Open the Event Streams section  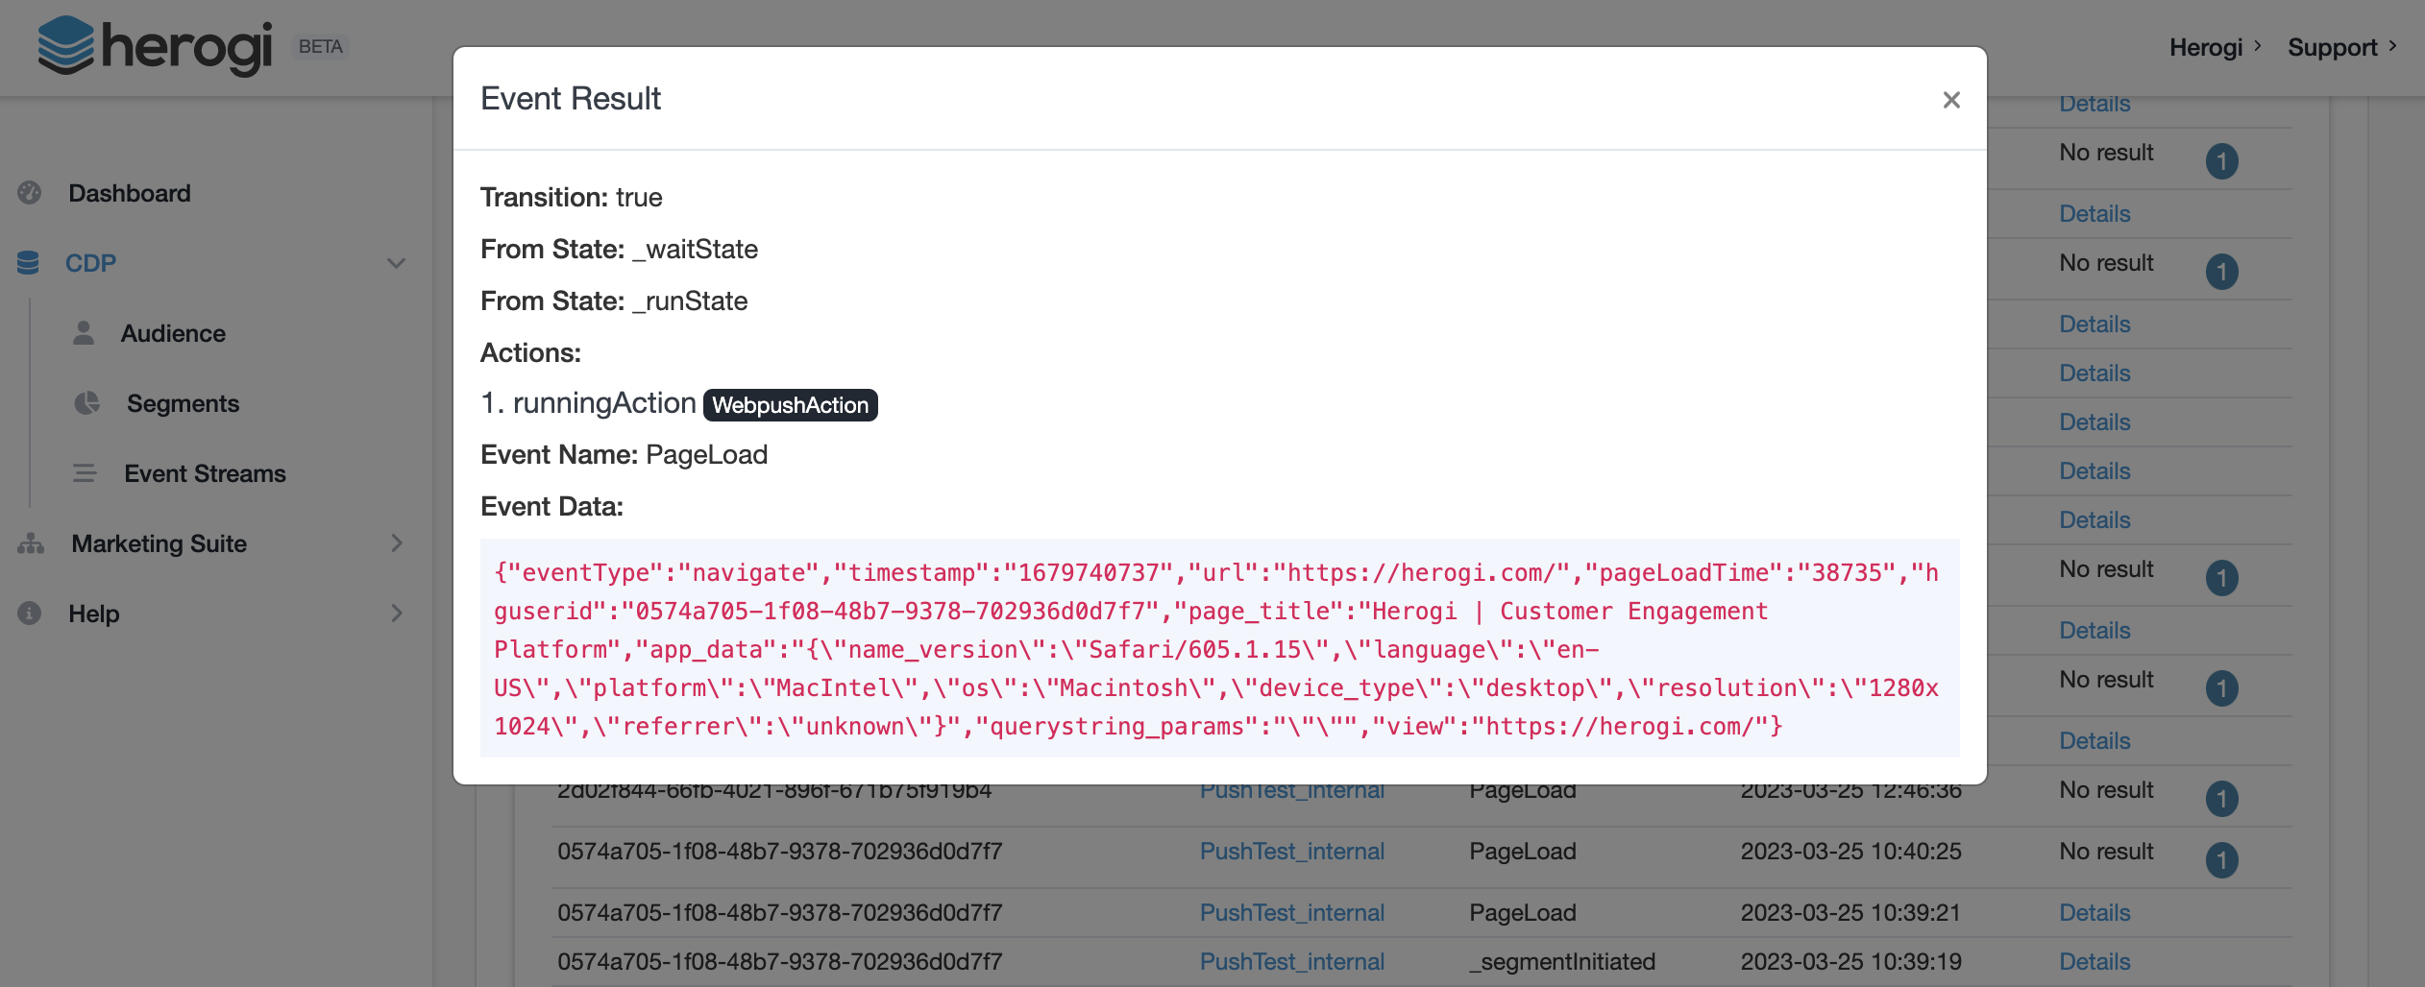[x=205, y=473]
